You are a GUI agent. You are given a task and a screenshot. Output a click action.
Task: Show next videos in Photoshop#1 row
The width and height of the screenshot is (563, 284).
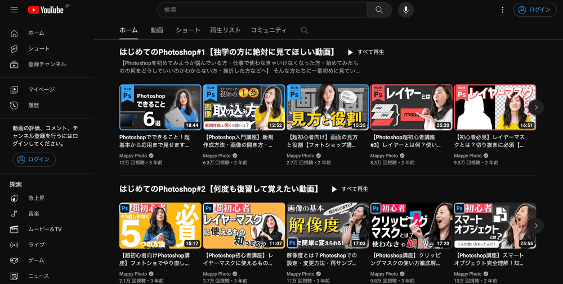(536, 107)
